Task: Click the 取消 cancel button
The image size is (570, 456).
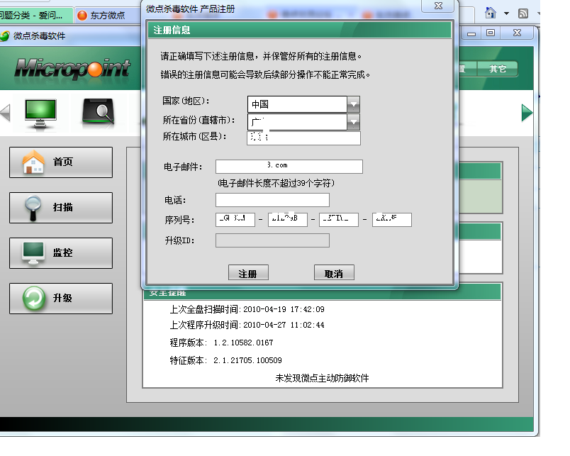Action: click(334, 272)
